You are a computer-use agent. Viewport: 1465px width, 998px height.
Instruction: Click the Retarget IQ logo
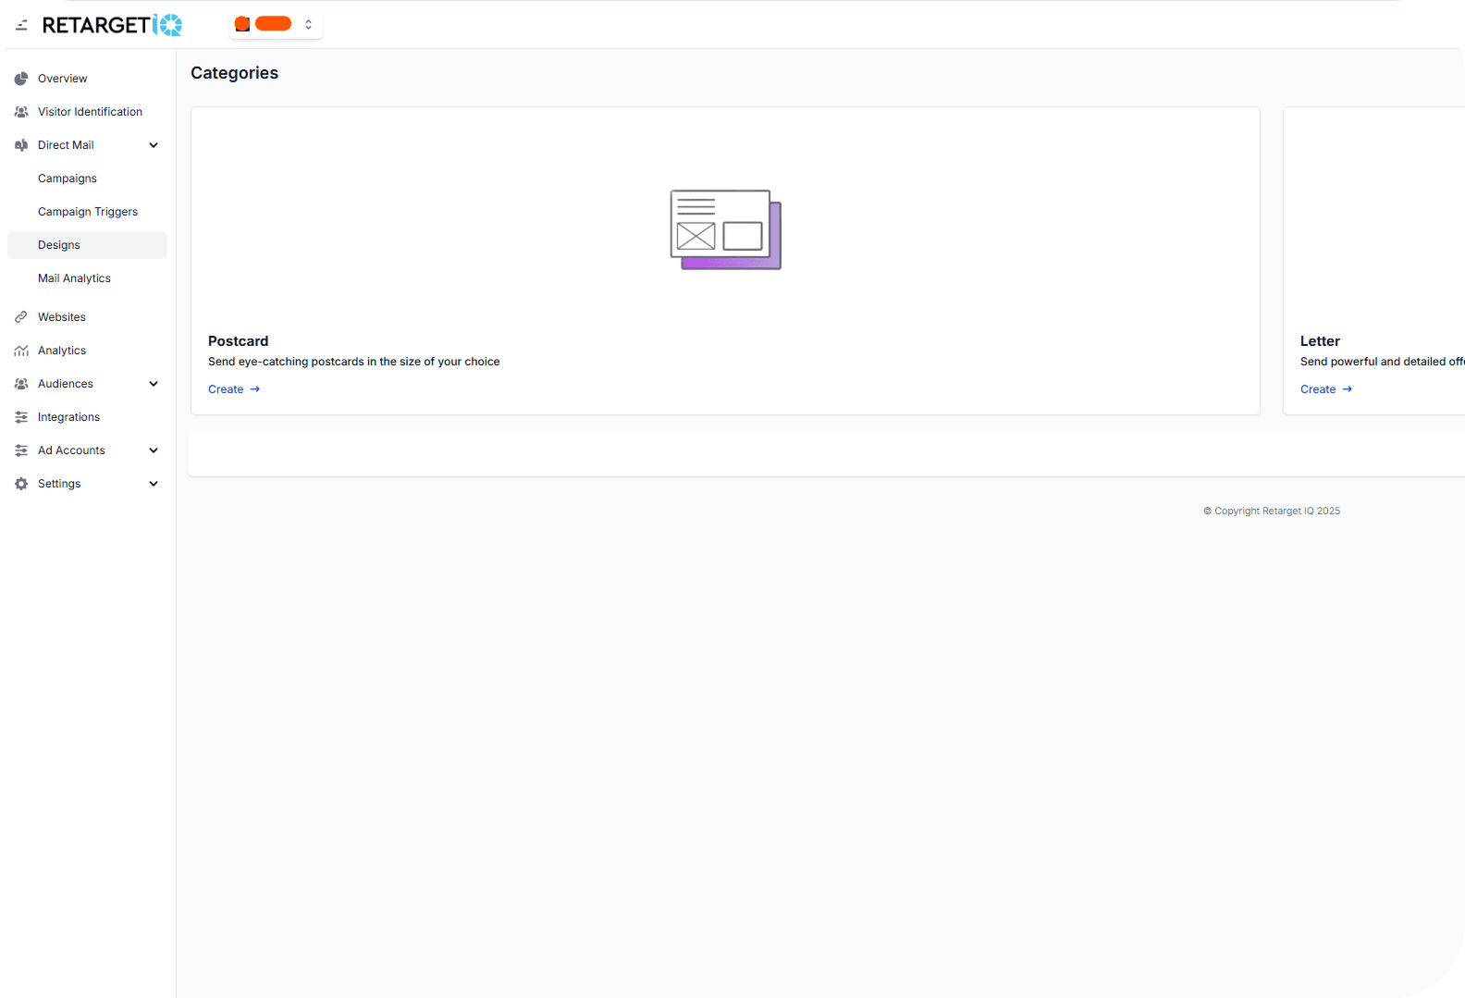[112, 25]
